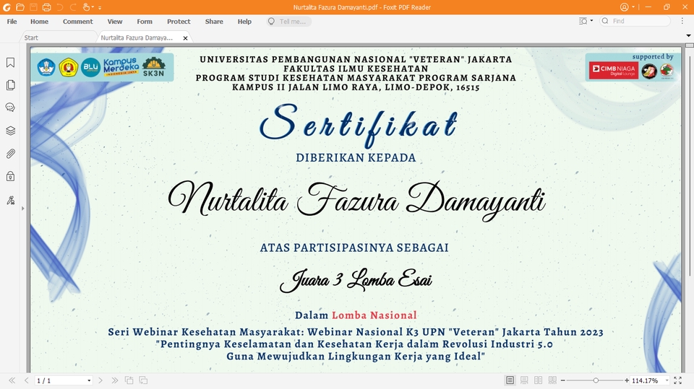The width and height of the screenshot is (694, 389).
Task: Close the Nurtalita Fazura Damayanti tab
Action: (x=186, y=38)
